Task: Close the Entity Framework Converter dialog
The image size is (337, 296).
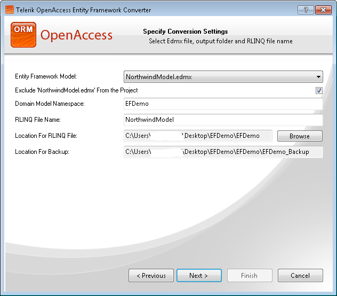Action: 323,10
